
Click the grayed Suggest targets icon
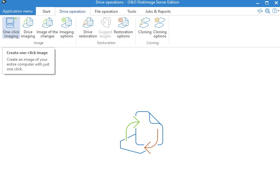(105, 27)
